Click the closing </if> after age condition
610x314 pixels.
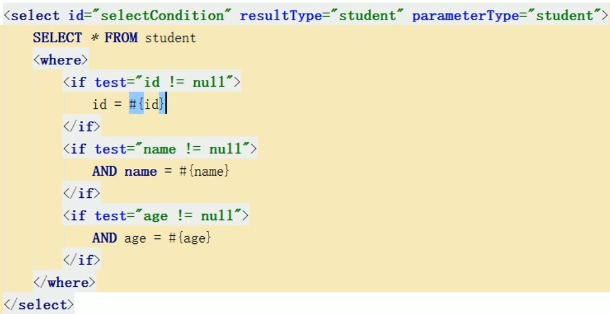click(x=82, y=260)
